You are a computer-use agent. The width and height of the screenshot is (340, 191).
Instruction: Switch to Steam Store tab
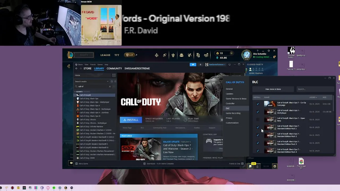pos(87,68)
